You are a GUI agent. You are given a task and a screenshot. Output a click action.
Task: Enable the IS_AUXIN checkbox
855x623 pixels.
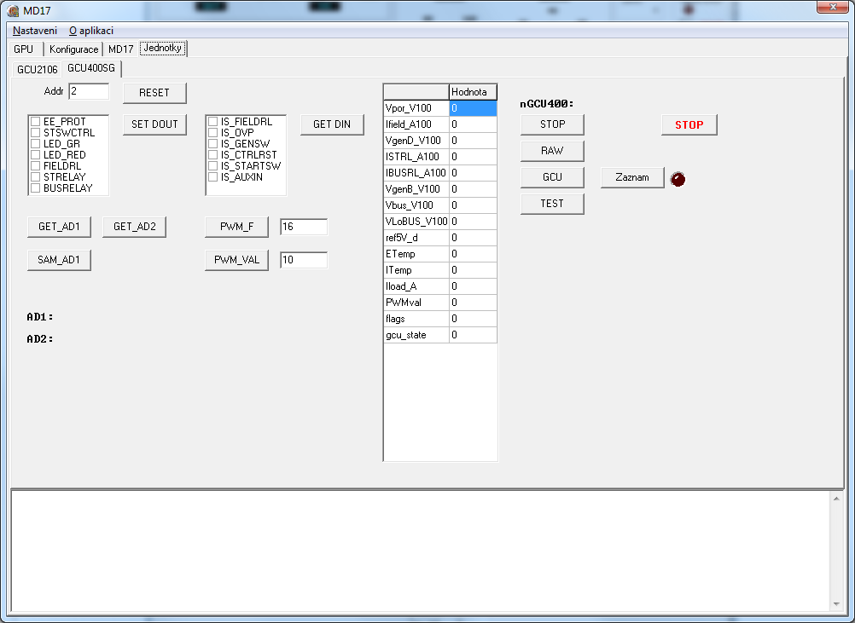pos(213,177)
